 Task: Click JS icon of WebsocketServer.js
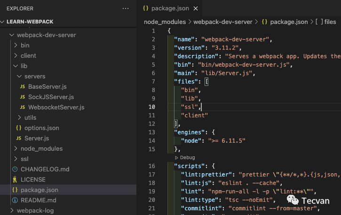(x=23, y=107)
